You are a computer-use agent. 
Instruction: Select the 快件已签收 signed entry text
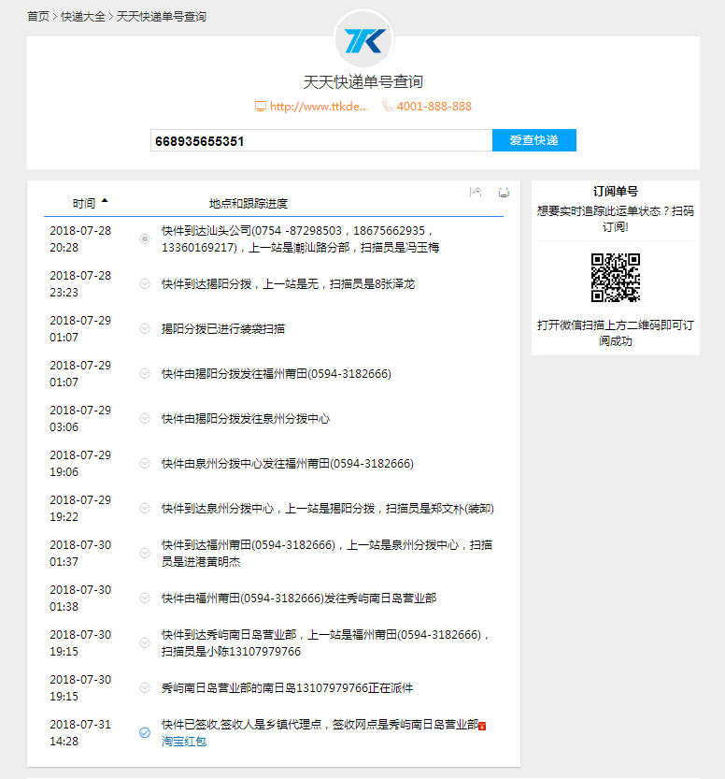click(320, 725)
